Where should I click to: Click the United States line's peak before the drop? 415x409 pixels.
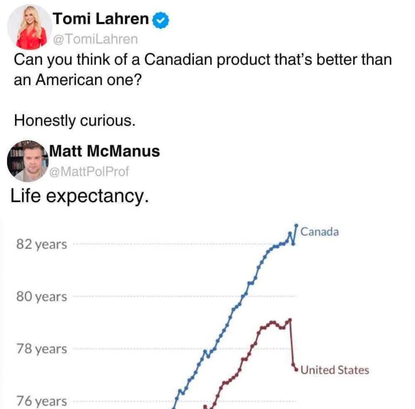290,319
